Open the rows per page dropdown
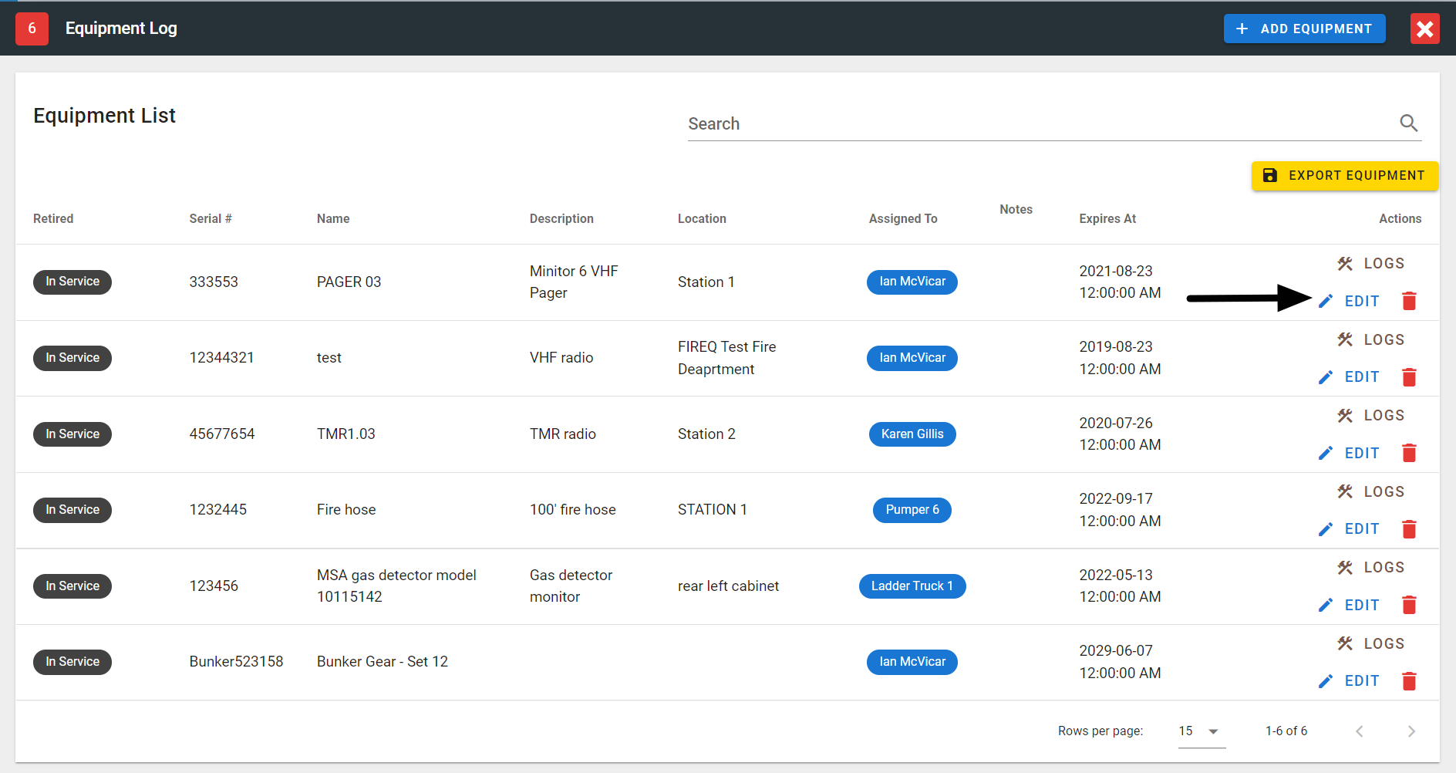 1201,731
